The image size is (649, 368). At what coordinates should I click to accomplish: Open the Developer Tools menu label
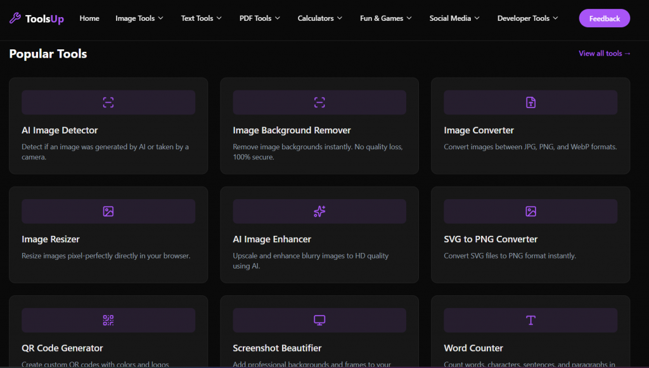[x=524, y=18]
